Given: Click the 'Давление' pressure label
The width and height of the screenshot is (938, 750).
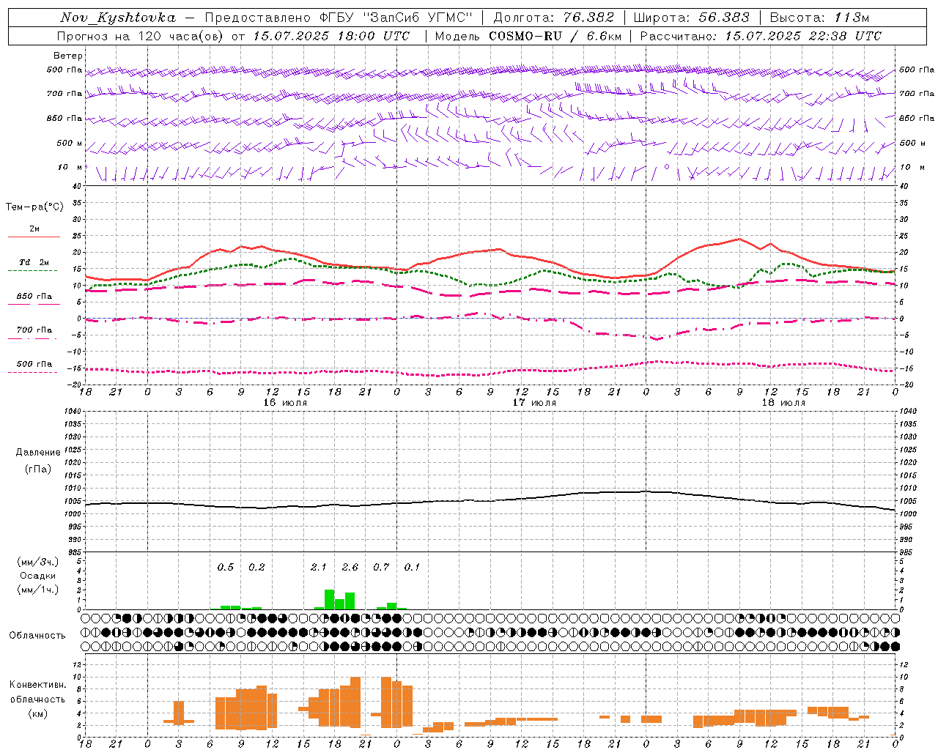Looking at the screenshot, I should point(38,453).
